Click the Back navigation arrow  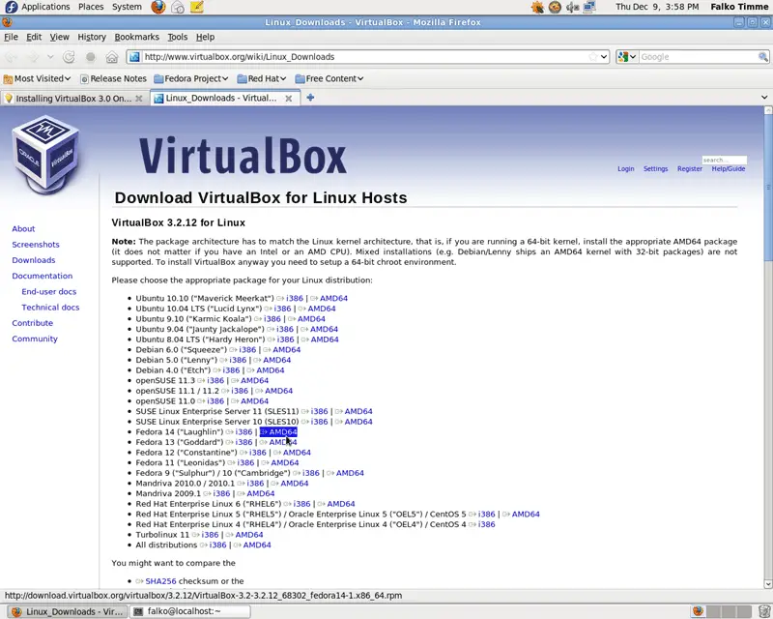point(11,57)
